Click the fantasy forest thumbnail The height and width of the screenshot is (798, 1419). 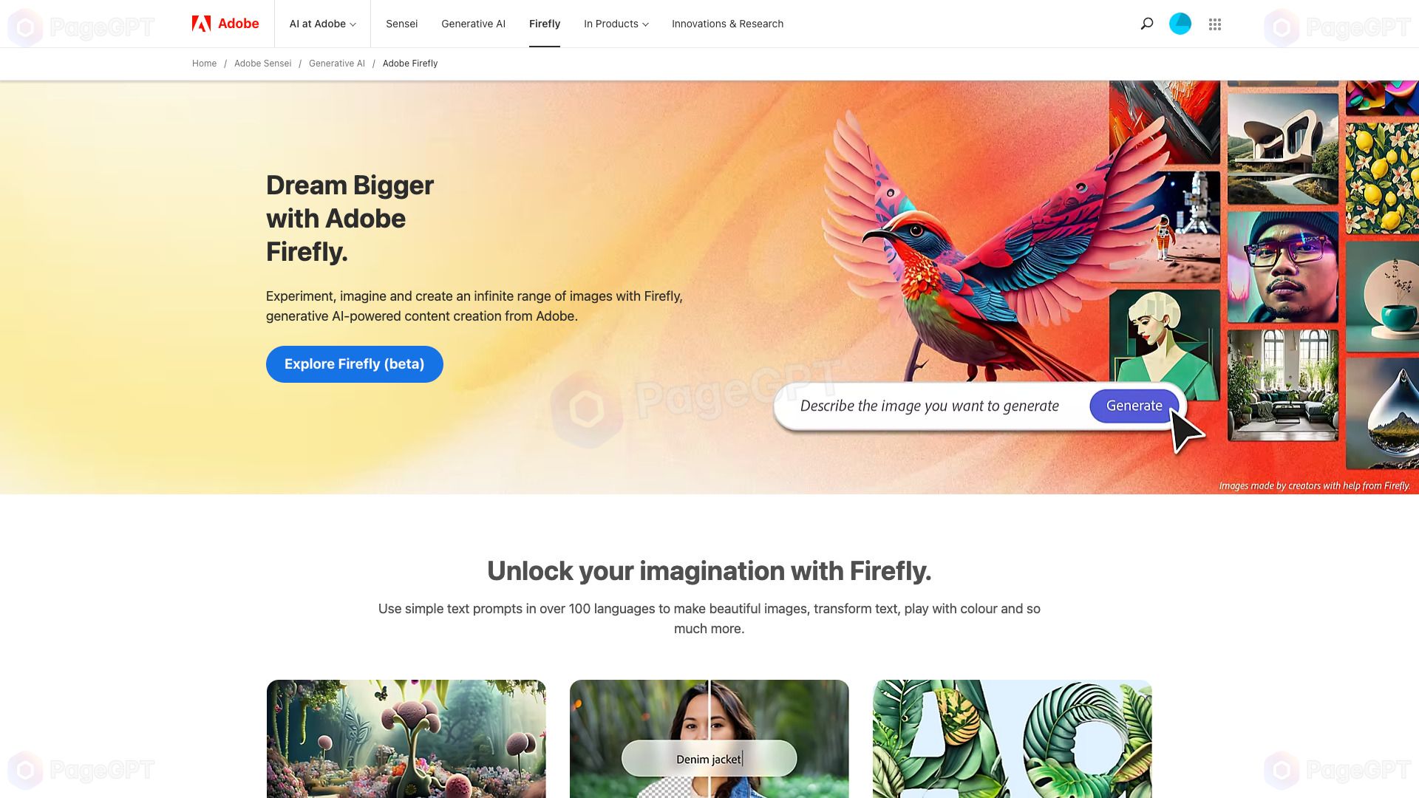(x=406, y=739)
